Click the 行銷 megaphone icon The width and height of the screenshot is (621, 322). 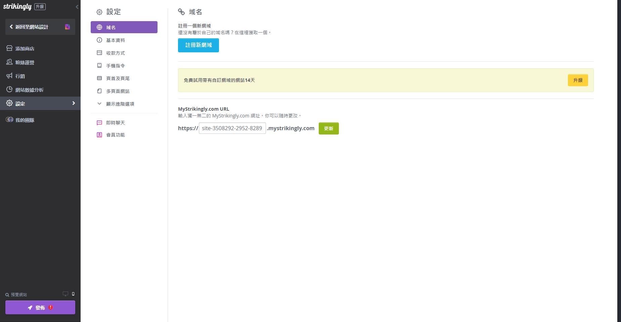click(9, 76)
